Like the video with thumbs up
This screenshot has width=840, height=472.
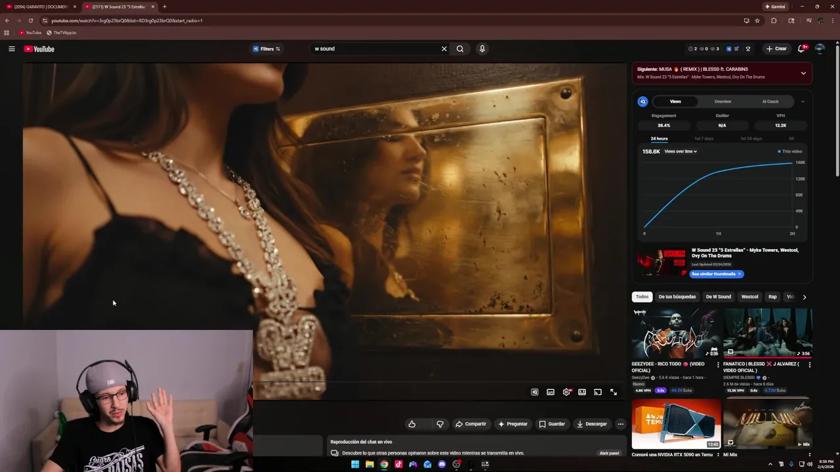412,424
